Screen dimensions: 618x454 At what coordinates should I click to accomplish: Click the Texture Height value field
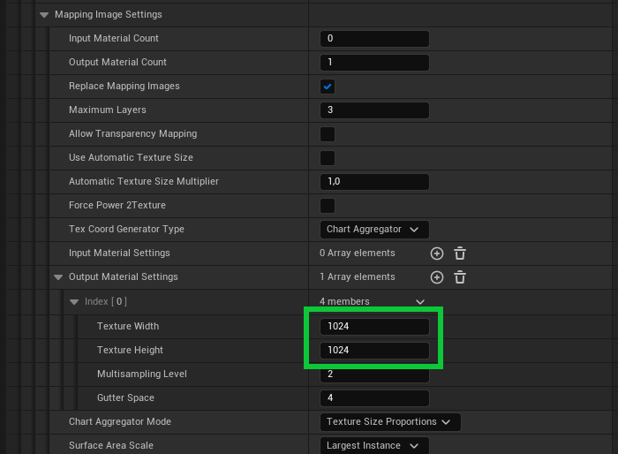tap(374, 351)
